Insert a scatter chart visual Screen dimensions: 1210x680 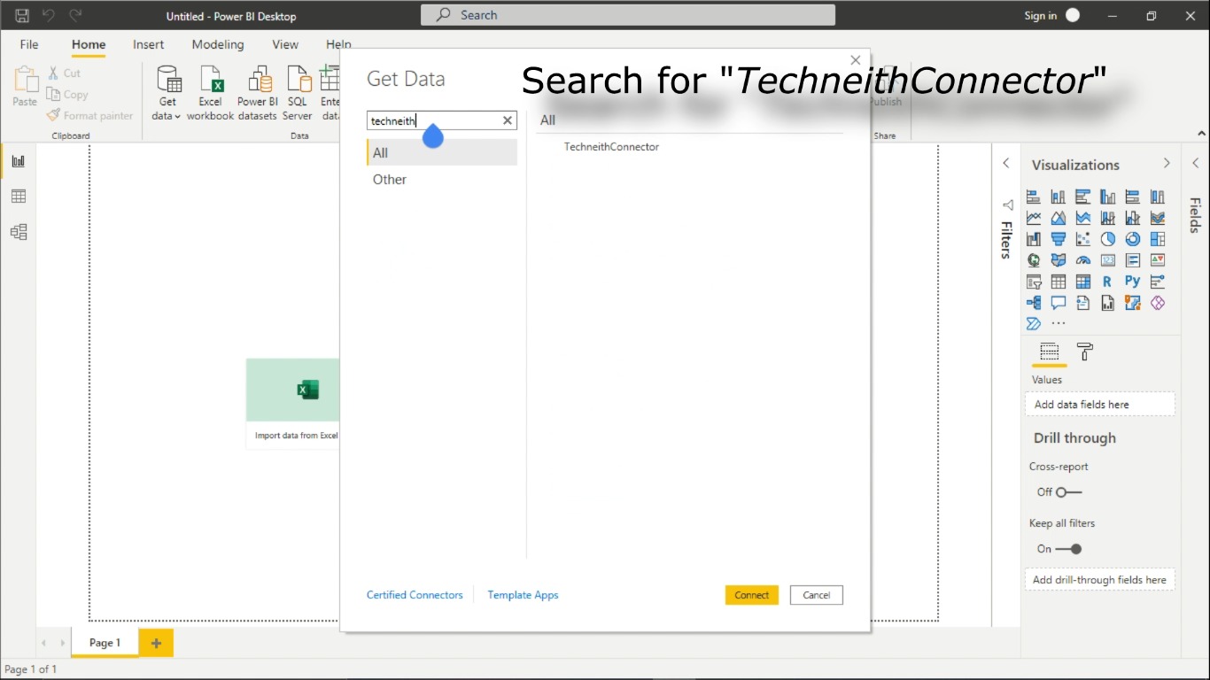pos(1083,239)
